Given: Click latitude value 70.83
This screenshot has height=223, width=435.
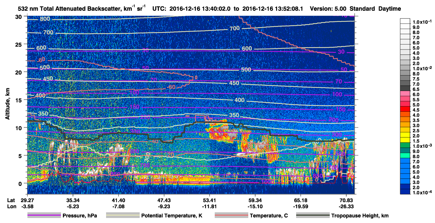Looking at the screenshot, I should pyautogui.click(x=346, y=200).
